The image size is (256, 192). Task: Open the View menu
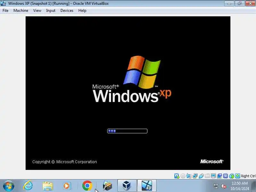[x=37, y=11]
